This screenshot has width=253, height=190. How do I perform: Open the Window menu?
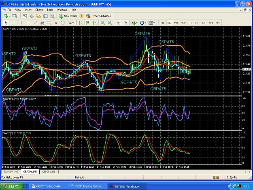click(62, 10)
